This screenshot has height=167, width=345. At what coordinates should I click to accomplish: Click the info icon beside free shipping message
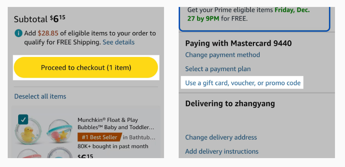[x=19, y=33]
